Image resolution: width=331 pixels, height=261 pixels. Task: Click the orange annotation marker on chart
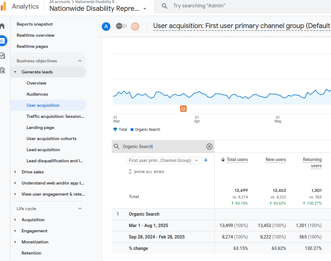click(x=183, y=109)
